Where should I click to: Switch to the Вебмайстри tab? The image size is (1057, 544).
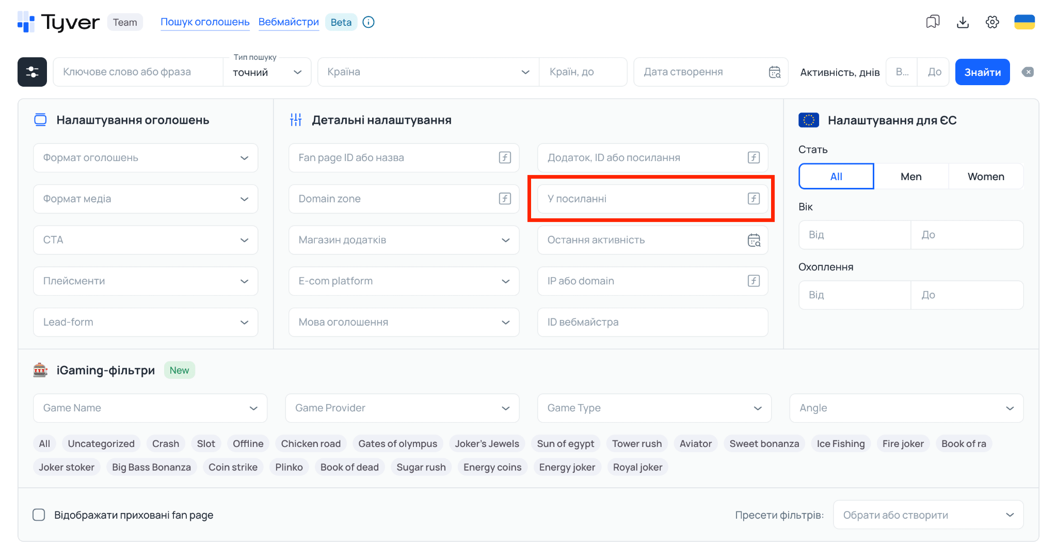[x=289, y=22]
